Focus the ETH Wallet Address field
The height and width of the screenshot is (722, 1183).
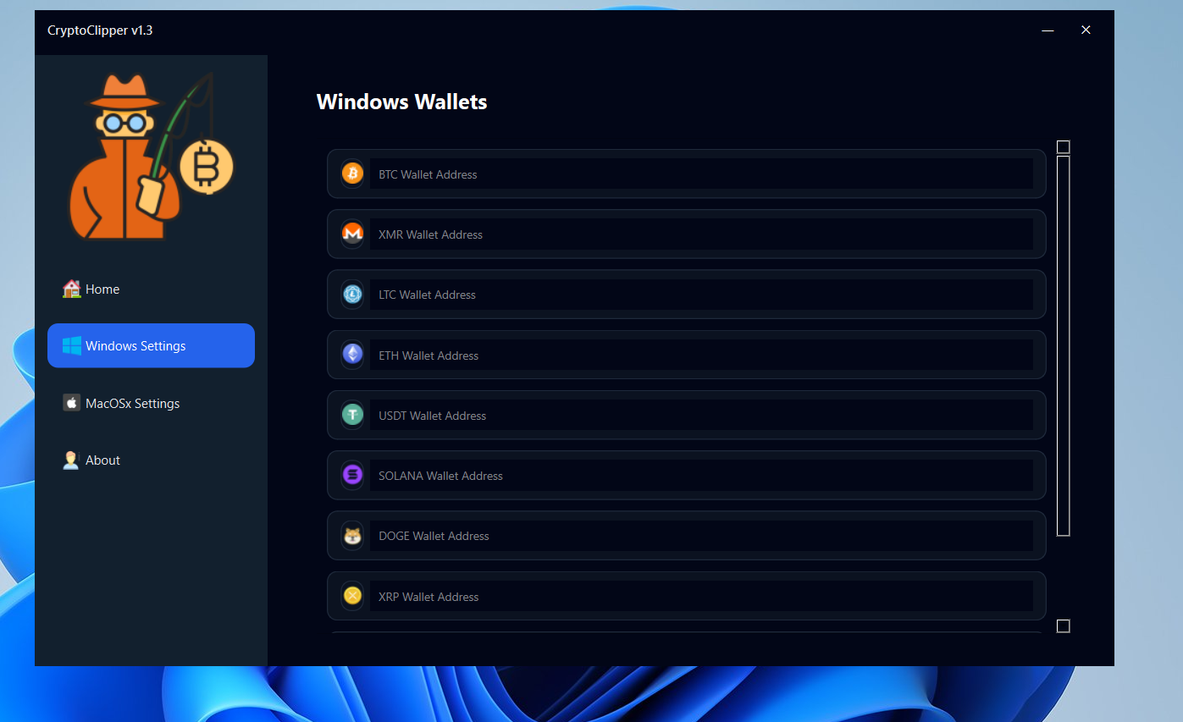pyautogui.click(x=701, y=355)
